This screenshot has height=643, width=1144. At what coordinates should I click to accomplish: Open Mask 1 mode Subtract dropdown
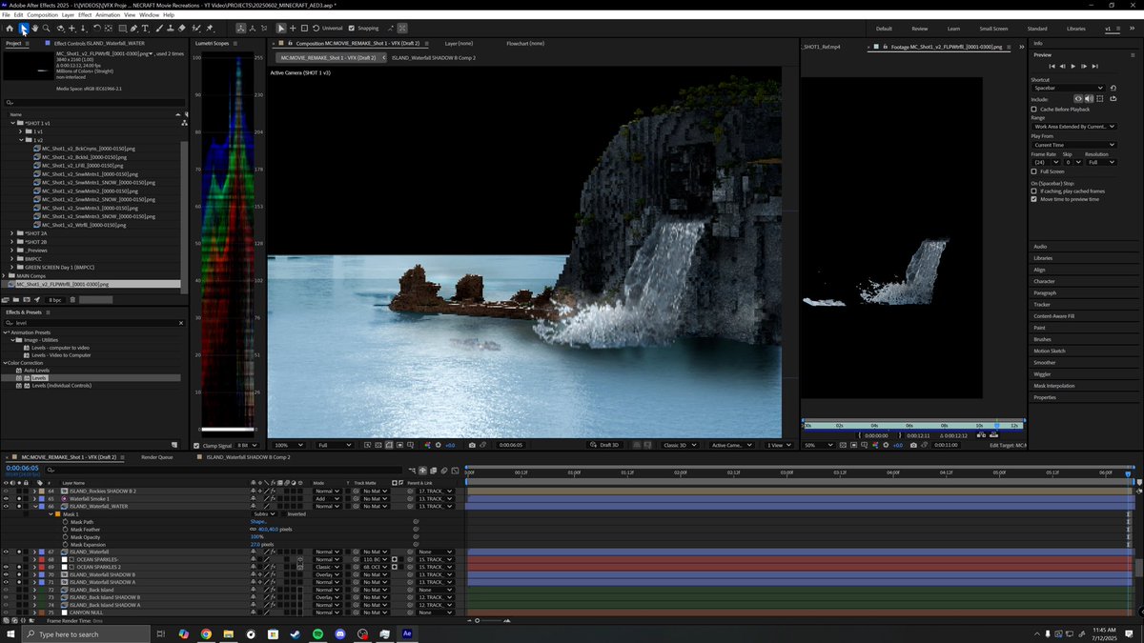pyautogui.click(x=263, y=514)
